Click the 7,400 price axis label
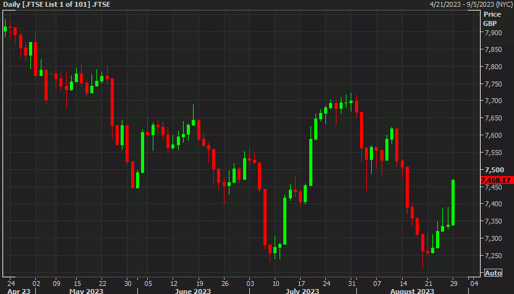 pyautogui.click(x=493, y=204)
